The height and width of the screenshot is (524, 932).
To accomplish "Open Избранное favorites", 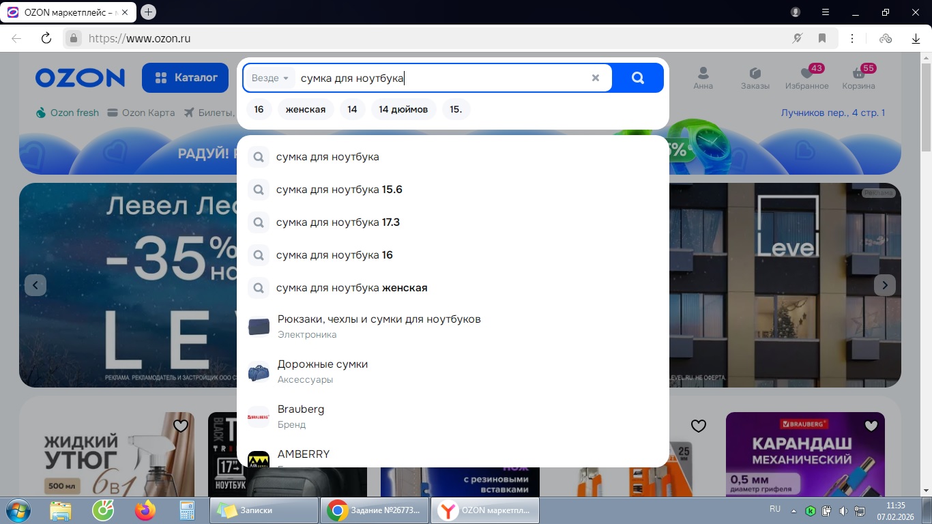I will point(806,78).
